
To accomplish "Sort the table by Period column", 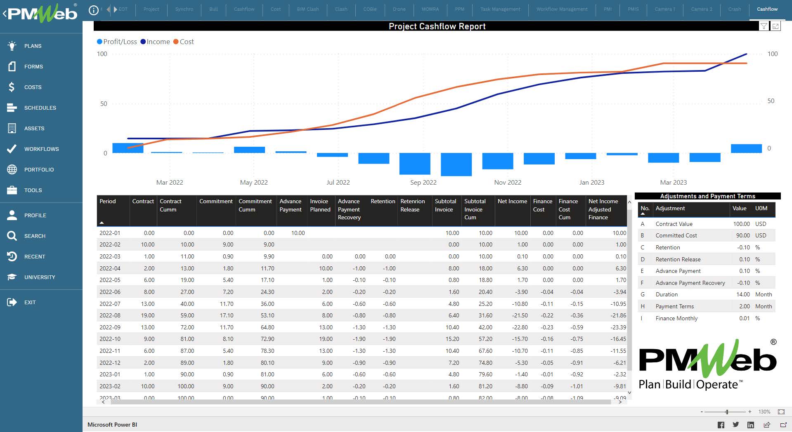I will [108, 201].
